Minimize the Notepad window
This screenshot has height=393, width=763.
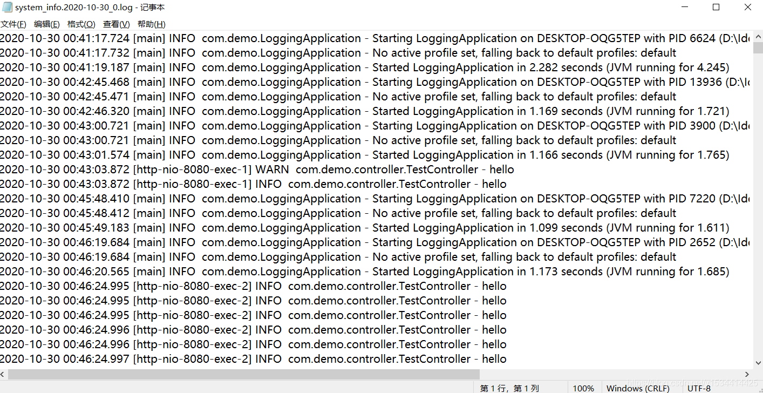coord(685,8)
